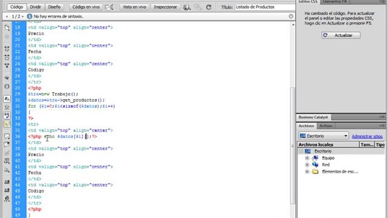Screen dimensions: 388x218
Task: Click the Indent Code icon
Action: click(7, 182)
